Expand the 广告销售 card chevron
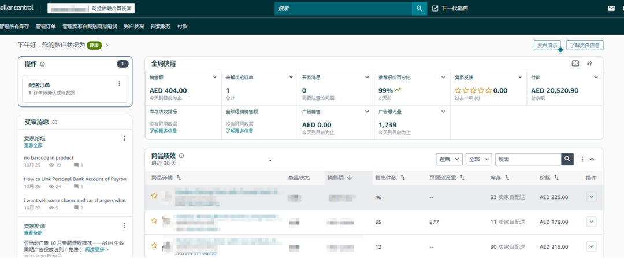624x258 pixels. coord(367,112)
